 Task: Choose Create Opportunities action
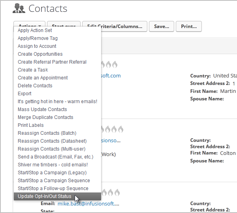pos(57,54)
